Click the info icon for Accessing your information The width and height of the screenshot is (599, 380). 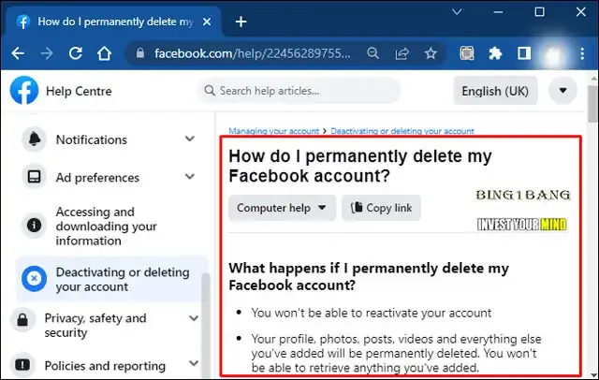(35, 225)
